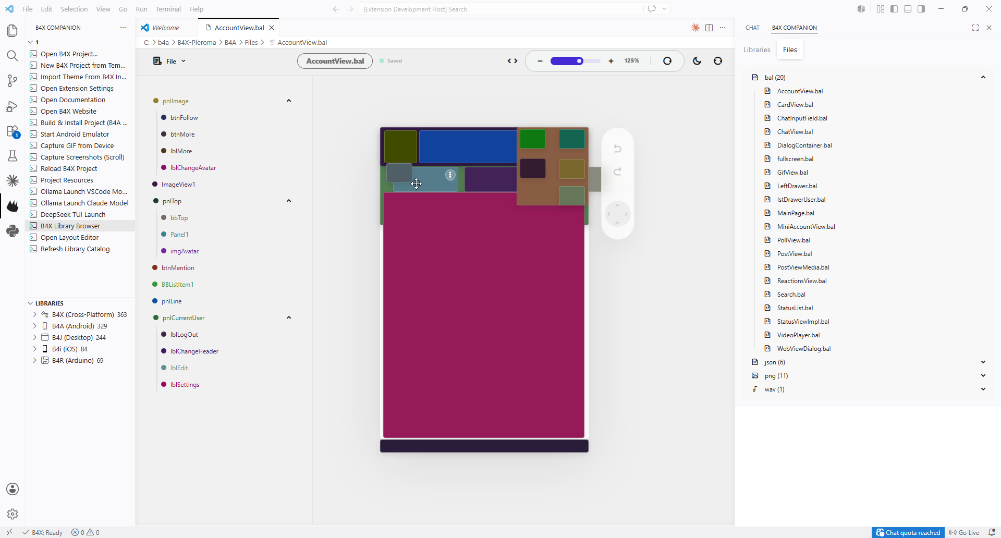Select the Libraries tab
Screen dimensions: 1001x538
pyautogui.click(x=756, y=50)
